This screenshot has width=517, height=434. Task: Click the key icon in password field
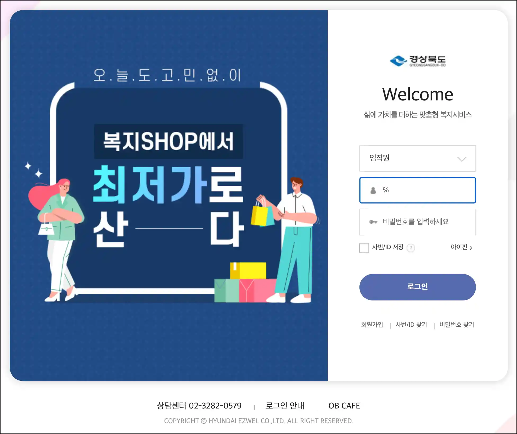pos(373,222)
